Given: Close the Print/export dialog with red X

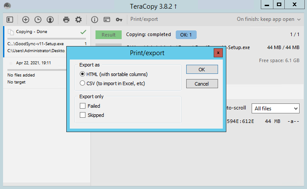Looking at the screenshot, I should [218, 53].
